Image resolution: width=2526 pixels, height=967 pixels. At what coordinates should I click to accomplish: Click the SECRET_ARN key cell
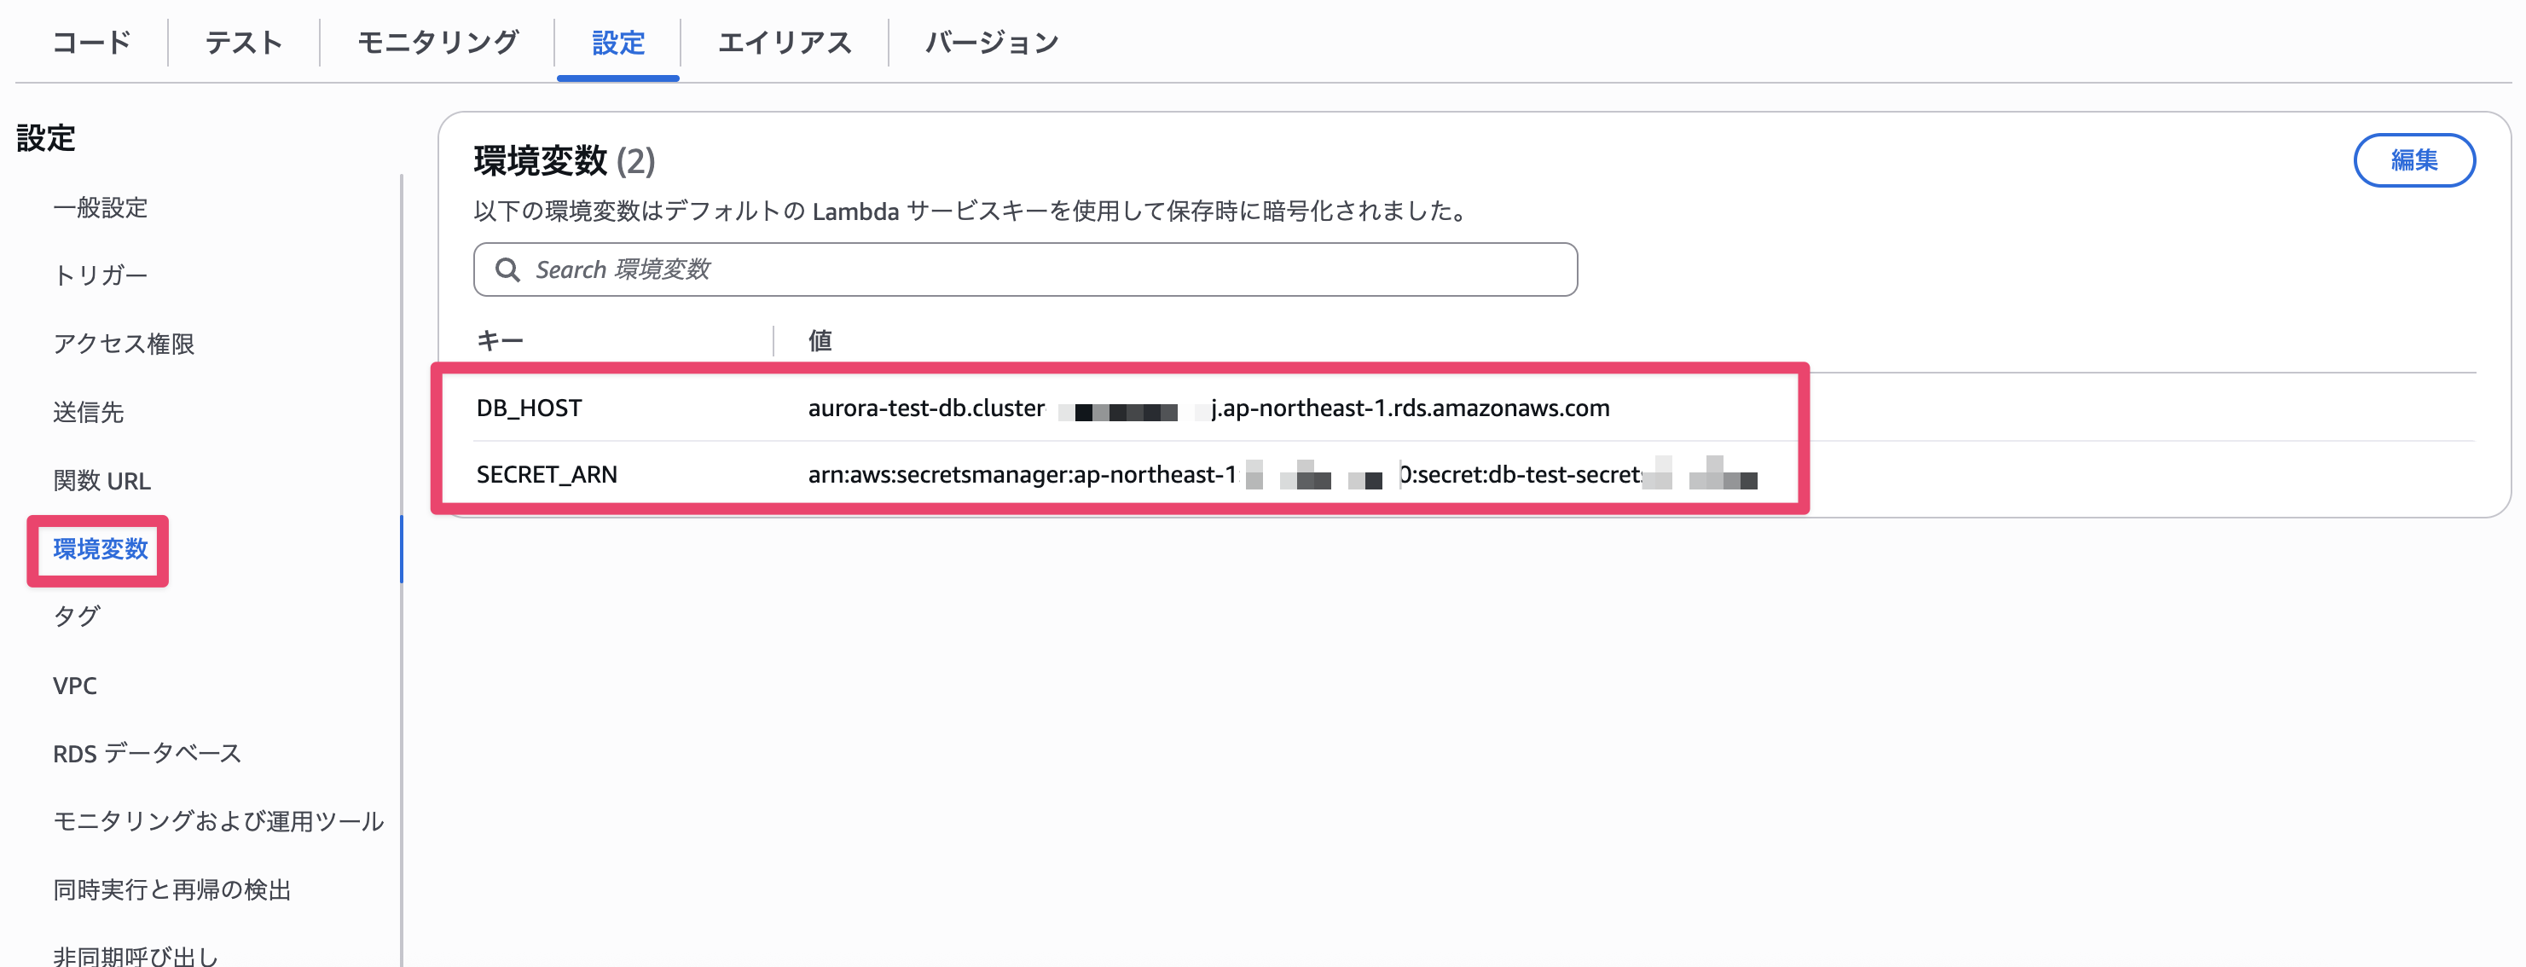point(546,475)
